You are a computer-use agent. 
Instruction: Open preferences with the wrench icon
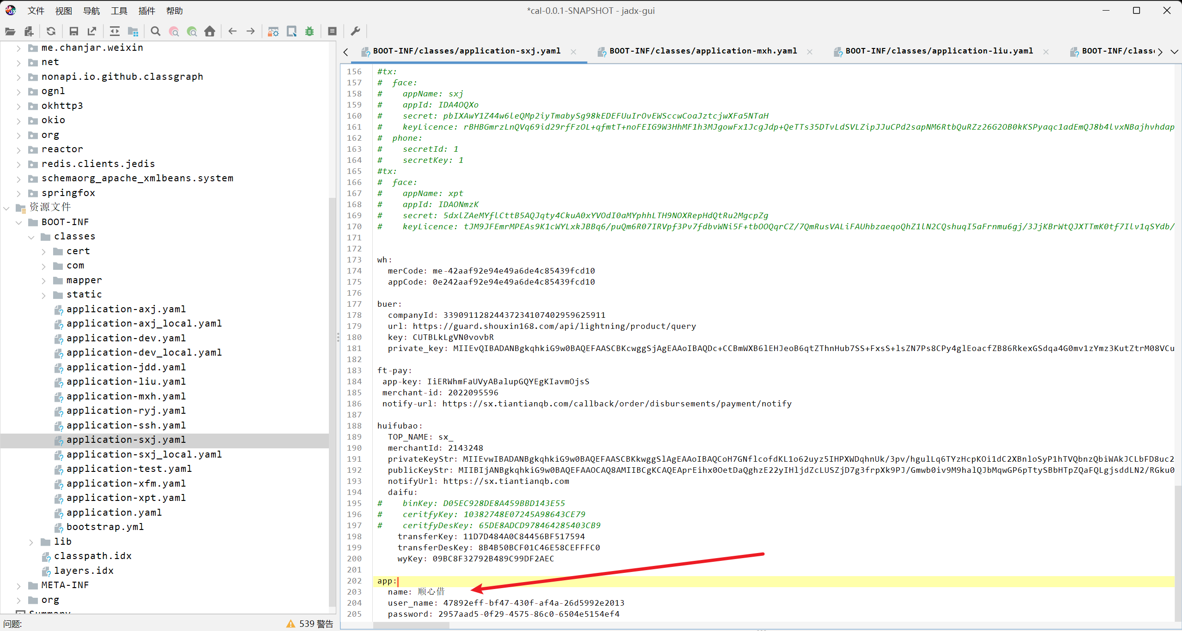coord(355,31)
